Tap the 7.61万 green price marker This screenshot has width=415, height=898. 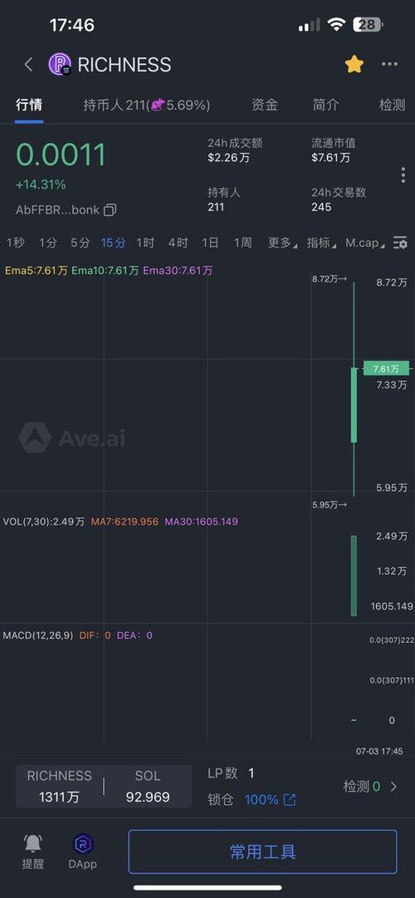[387, 368]
